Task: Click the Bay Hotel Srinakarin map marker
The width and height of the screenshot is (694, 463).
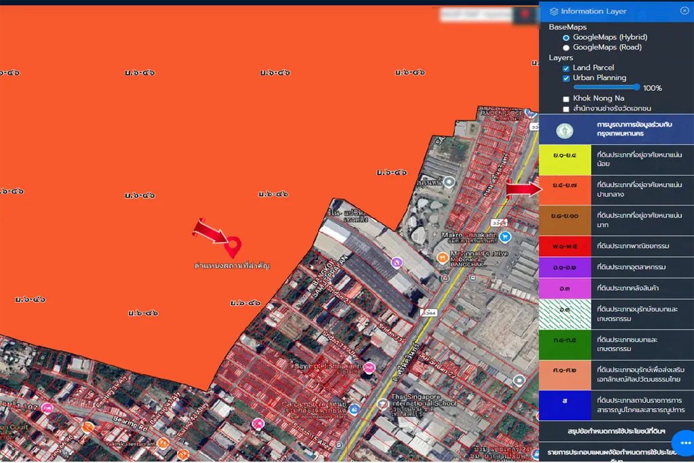Action: click(x=369, y=368)
